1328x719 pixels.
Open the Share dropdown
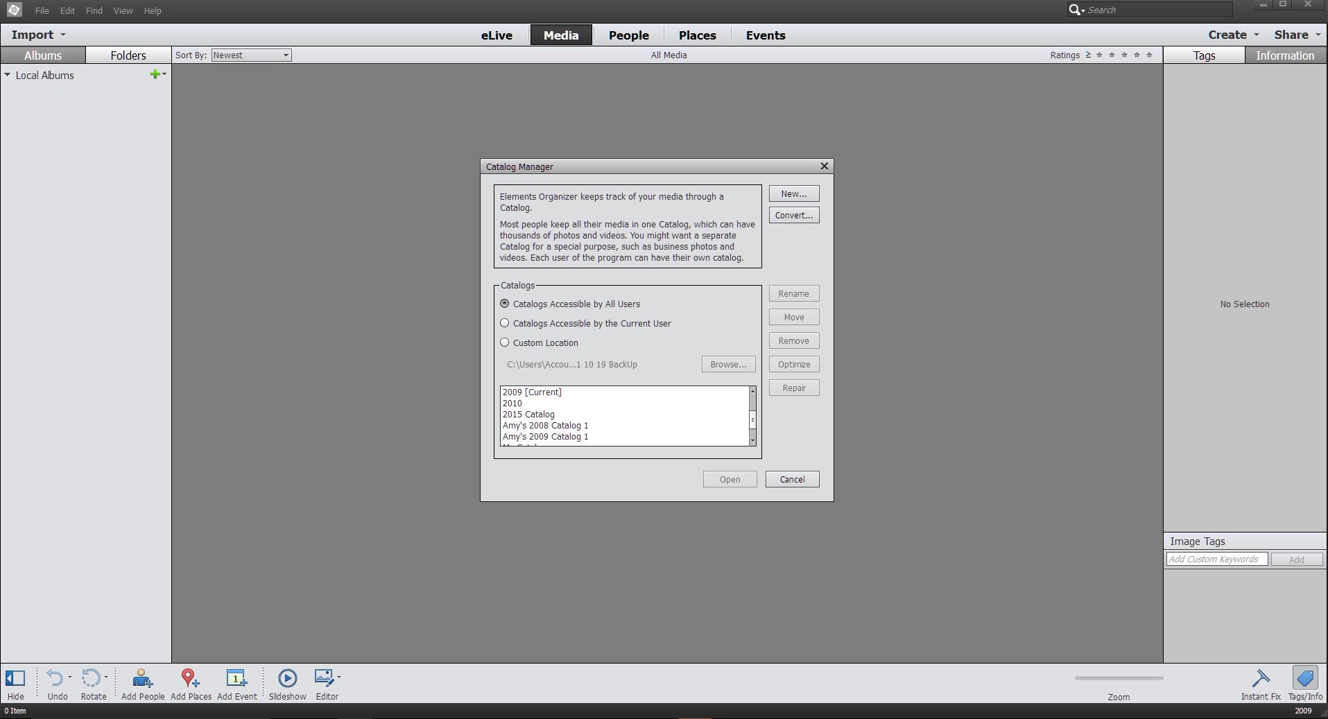pyautogui.click(x=1297, y=35)
